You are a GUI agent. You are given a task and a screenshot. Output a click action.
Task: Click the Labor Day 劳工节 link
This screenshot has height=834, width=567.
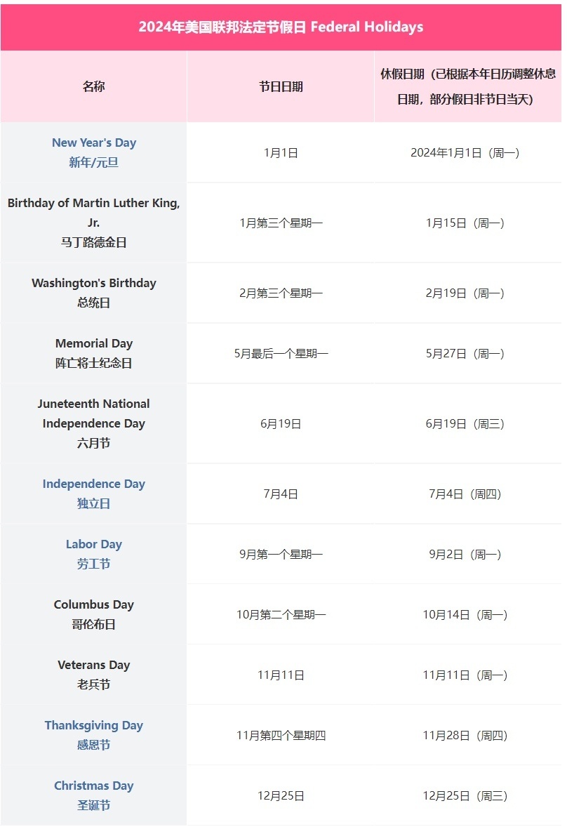pos(94,545)
